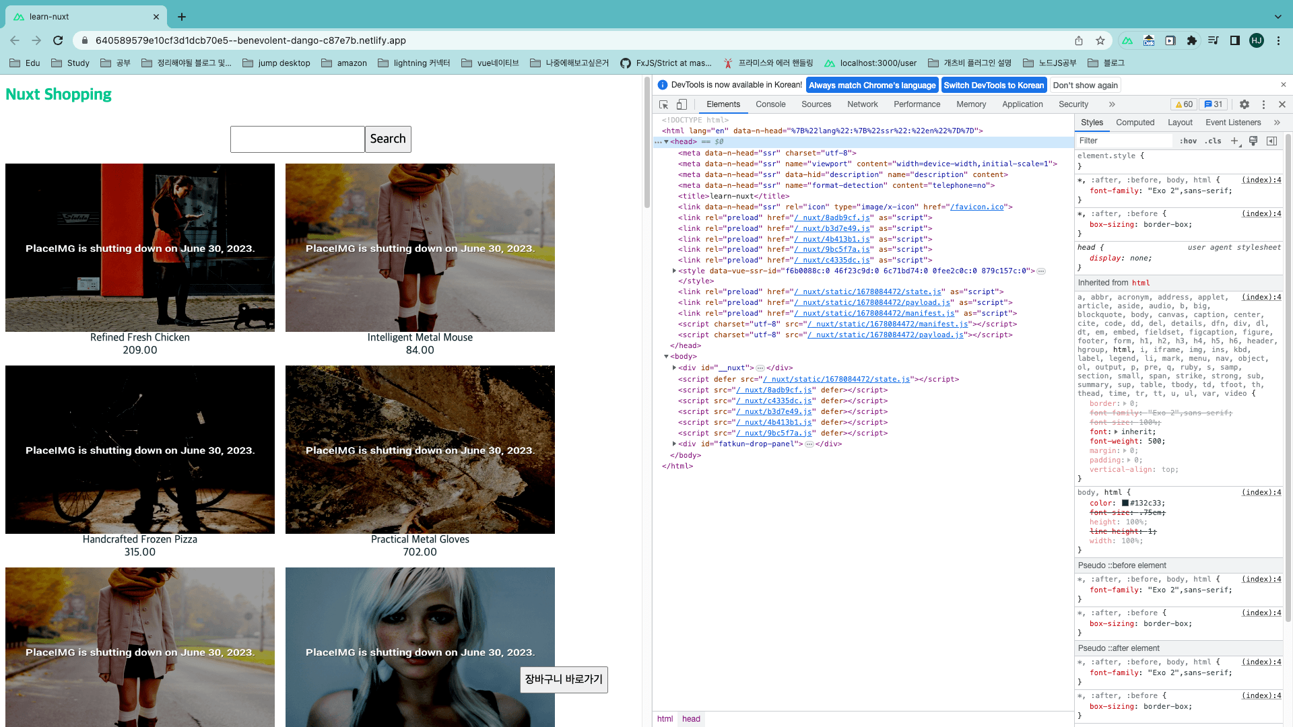
Task: Click Switch DevTools to Korean button
Action: coord(993,85)
